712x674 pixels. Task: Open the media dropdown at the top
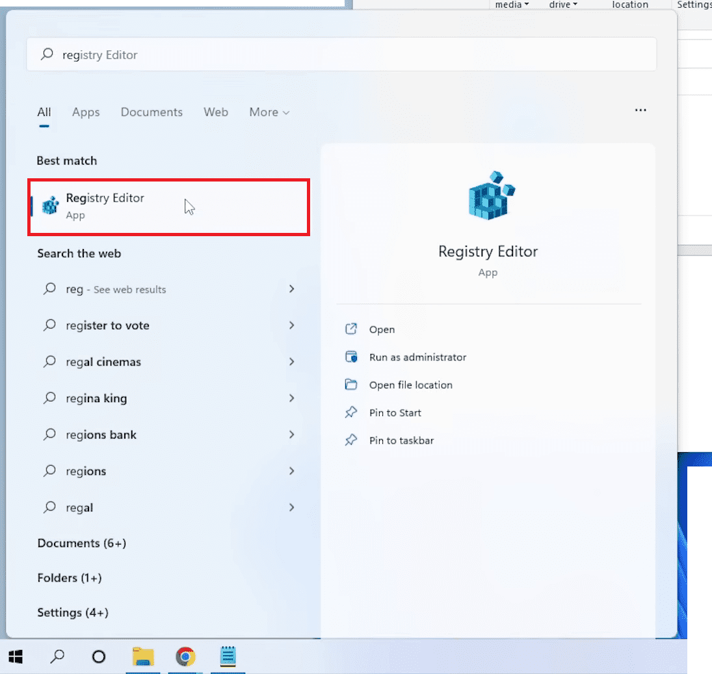[512, 5]
